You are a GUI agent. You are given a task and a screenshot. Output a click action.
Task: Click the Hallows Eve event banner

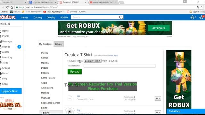(x=11, y=105)
